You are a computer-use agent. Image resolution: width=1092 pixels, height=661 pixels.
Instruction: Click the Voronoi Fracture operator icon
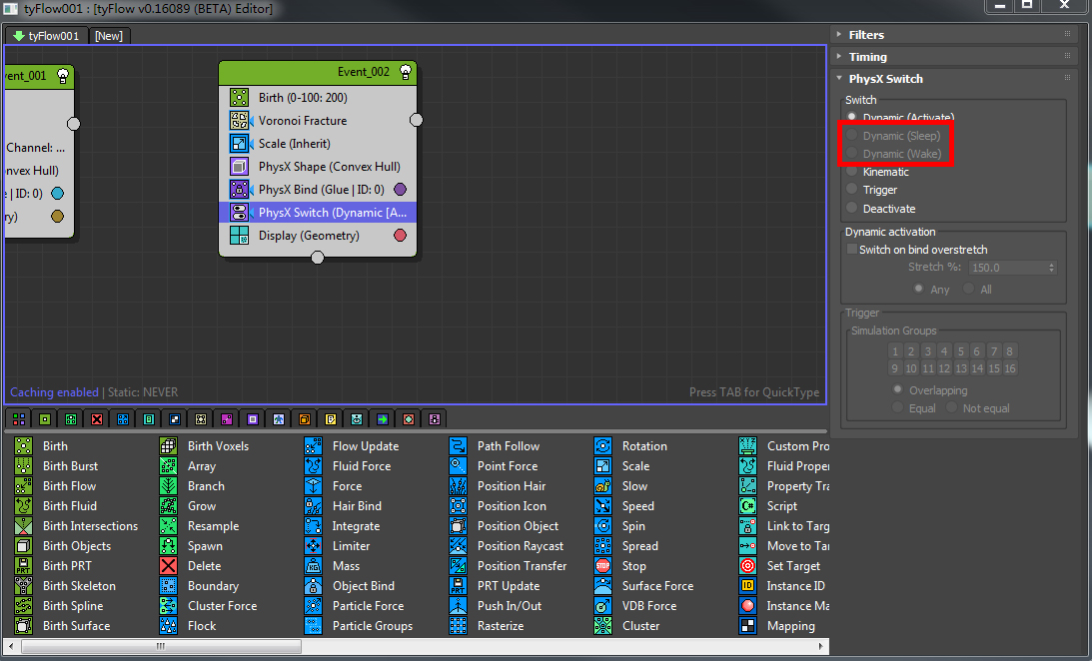point(239,121)
